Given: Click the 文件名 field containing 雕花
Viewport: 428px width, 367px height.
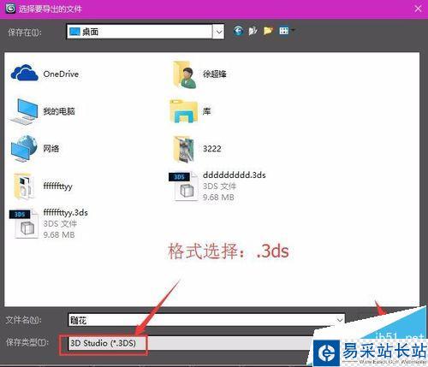Looking at the screenshot, I should pyautogui.click(x=206, y=320).
